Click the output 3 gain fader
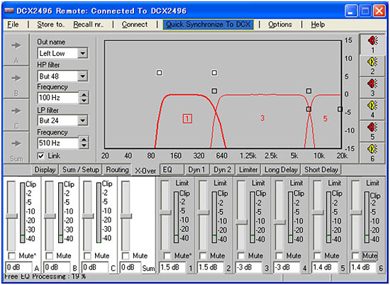The image size is (390, 285). click(242, 222)
